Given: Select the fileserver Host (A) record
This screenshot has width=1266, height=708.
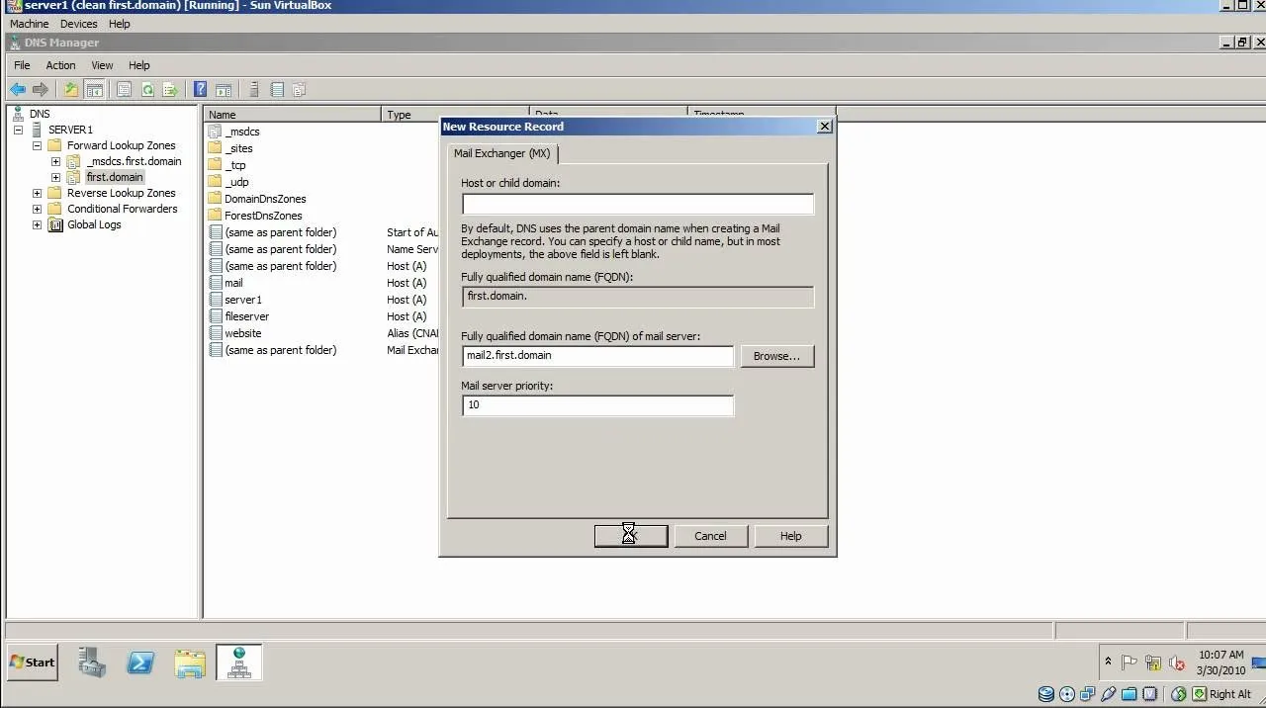Looking at the screenshot, I should coord(246,316).
